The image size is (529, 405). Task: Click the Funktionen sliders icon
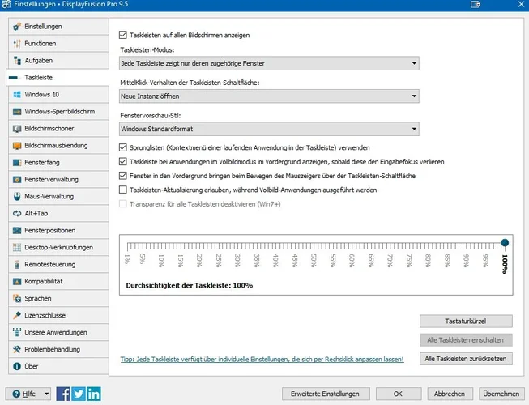[x=17, y=44]
